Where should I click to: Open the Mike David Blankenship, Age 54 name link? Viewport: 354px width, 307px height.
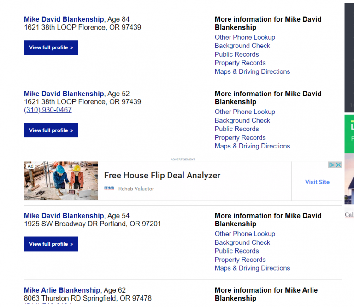click(64, 216)
